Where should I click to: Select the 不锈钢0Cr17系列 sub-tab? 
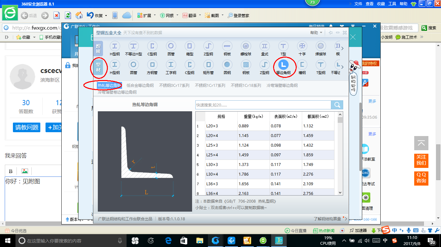click(174, 86)
